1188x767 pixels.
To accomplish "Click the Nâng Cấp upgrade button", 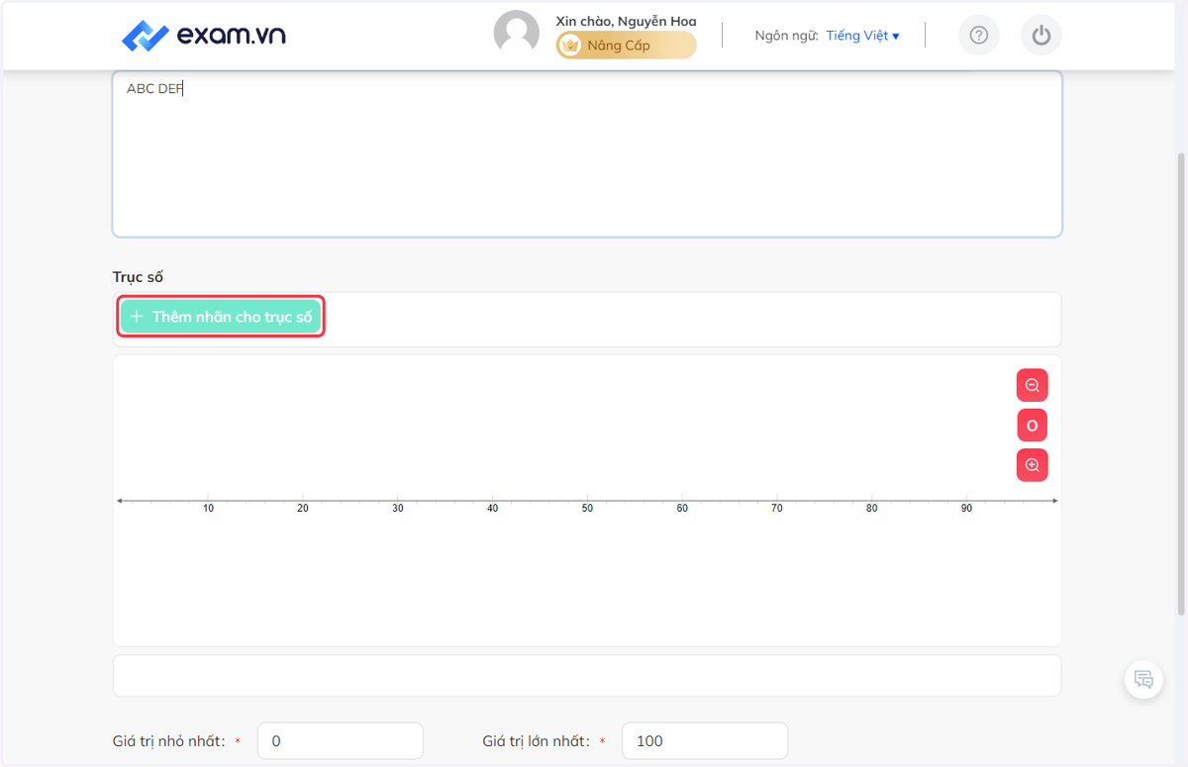I will coord(626,46).
